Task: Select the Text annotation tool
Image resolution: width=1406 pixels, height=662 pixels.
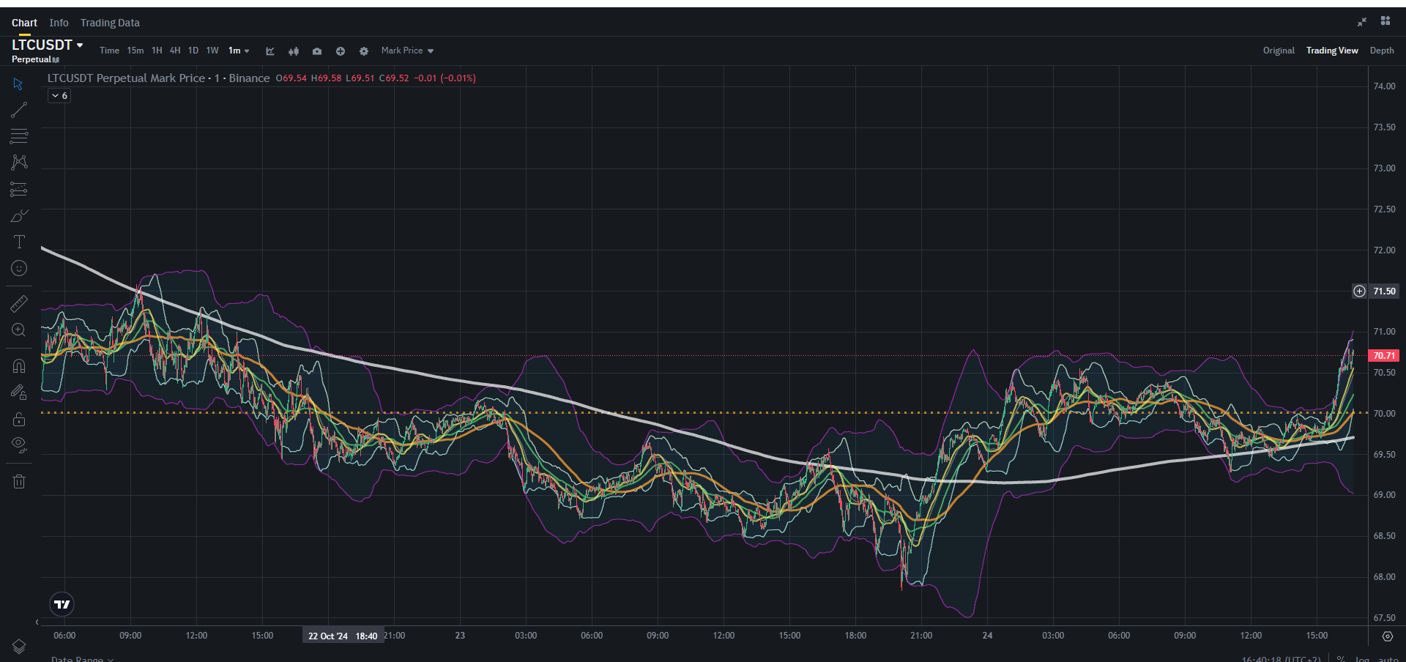Action: click(x=19, y=242)
